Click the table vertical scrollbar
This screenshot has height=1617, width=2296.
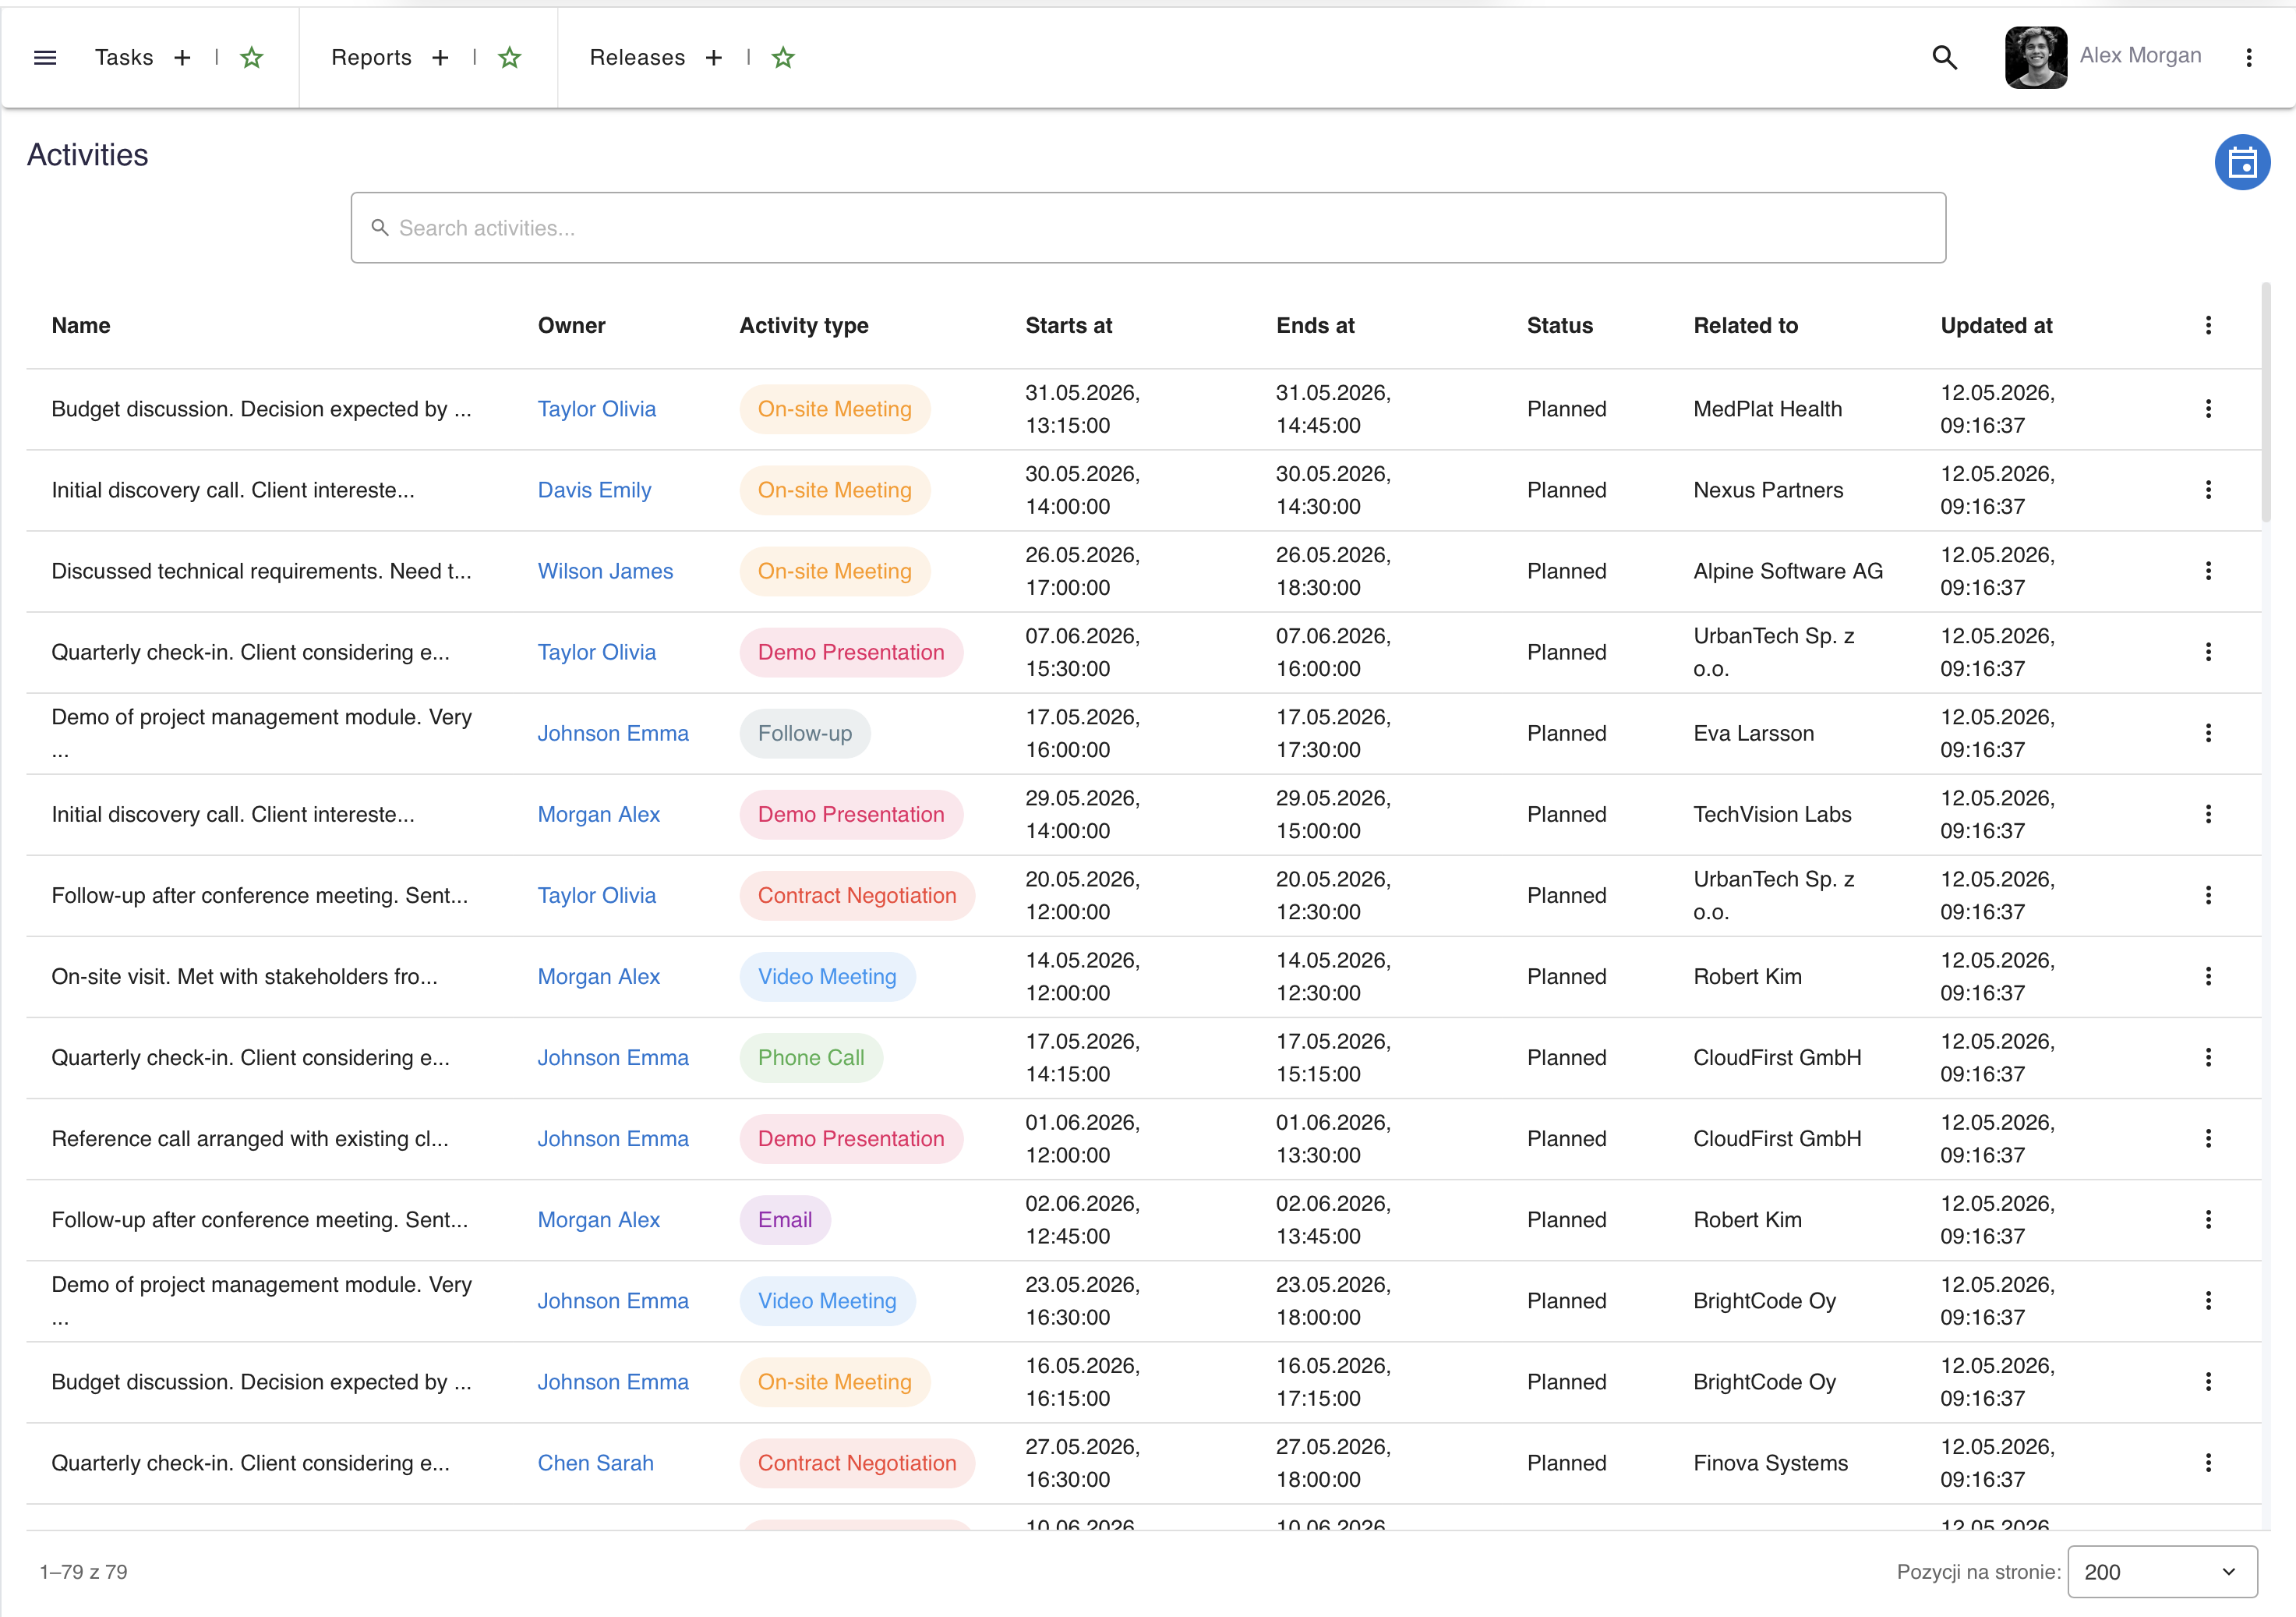(x=2266, y=403)
